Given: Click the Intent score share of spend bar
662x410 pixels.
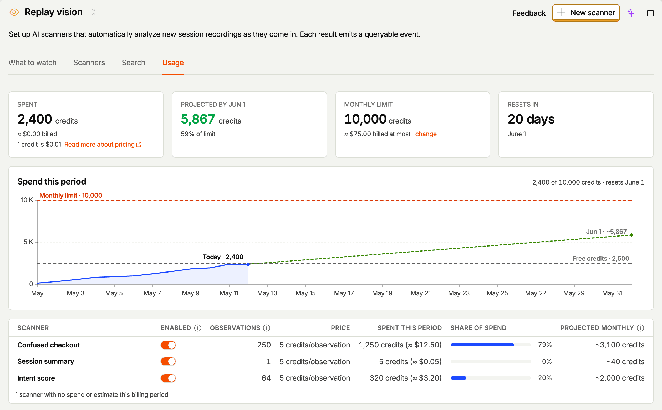Looking at the screenshot, I should pyautogui.click(x=491, y=378).
